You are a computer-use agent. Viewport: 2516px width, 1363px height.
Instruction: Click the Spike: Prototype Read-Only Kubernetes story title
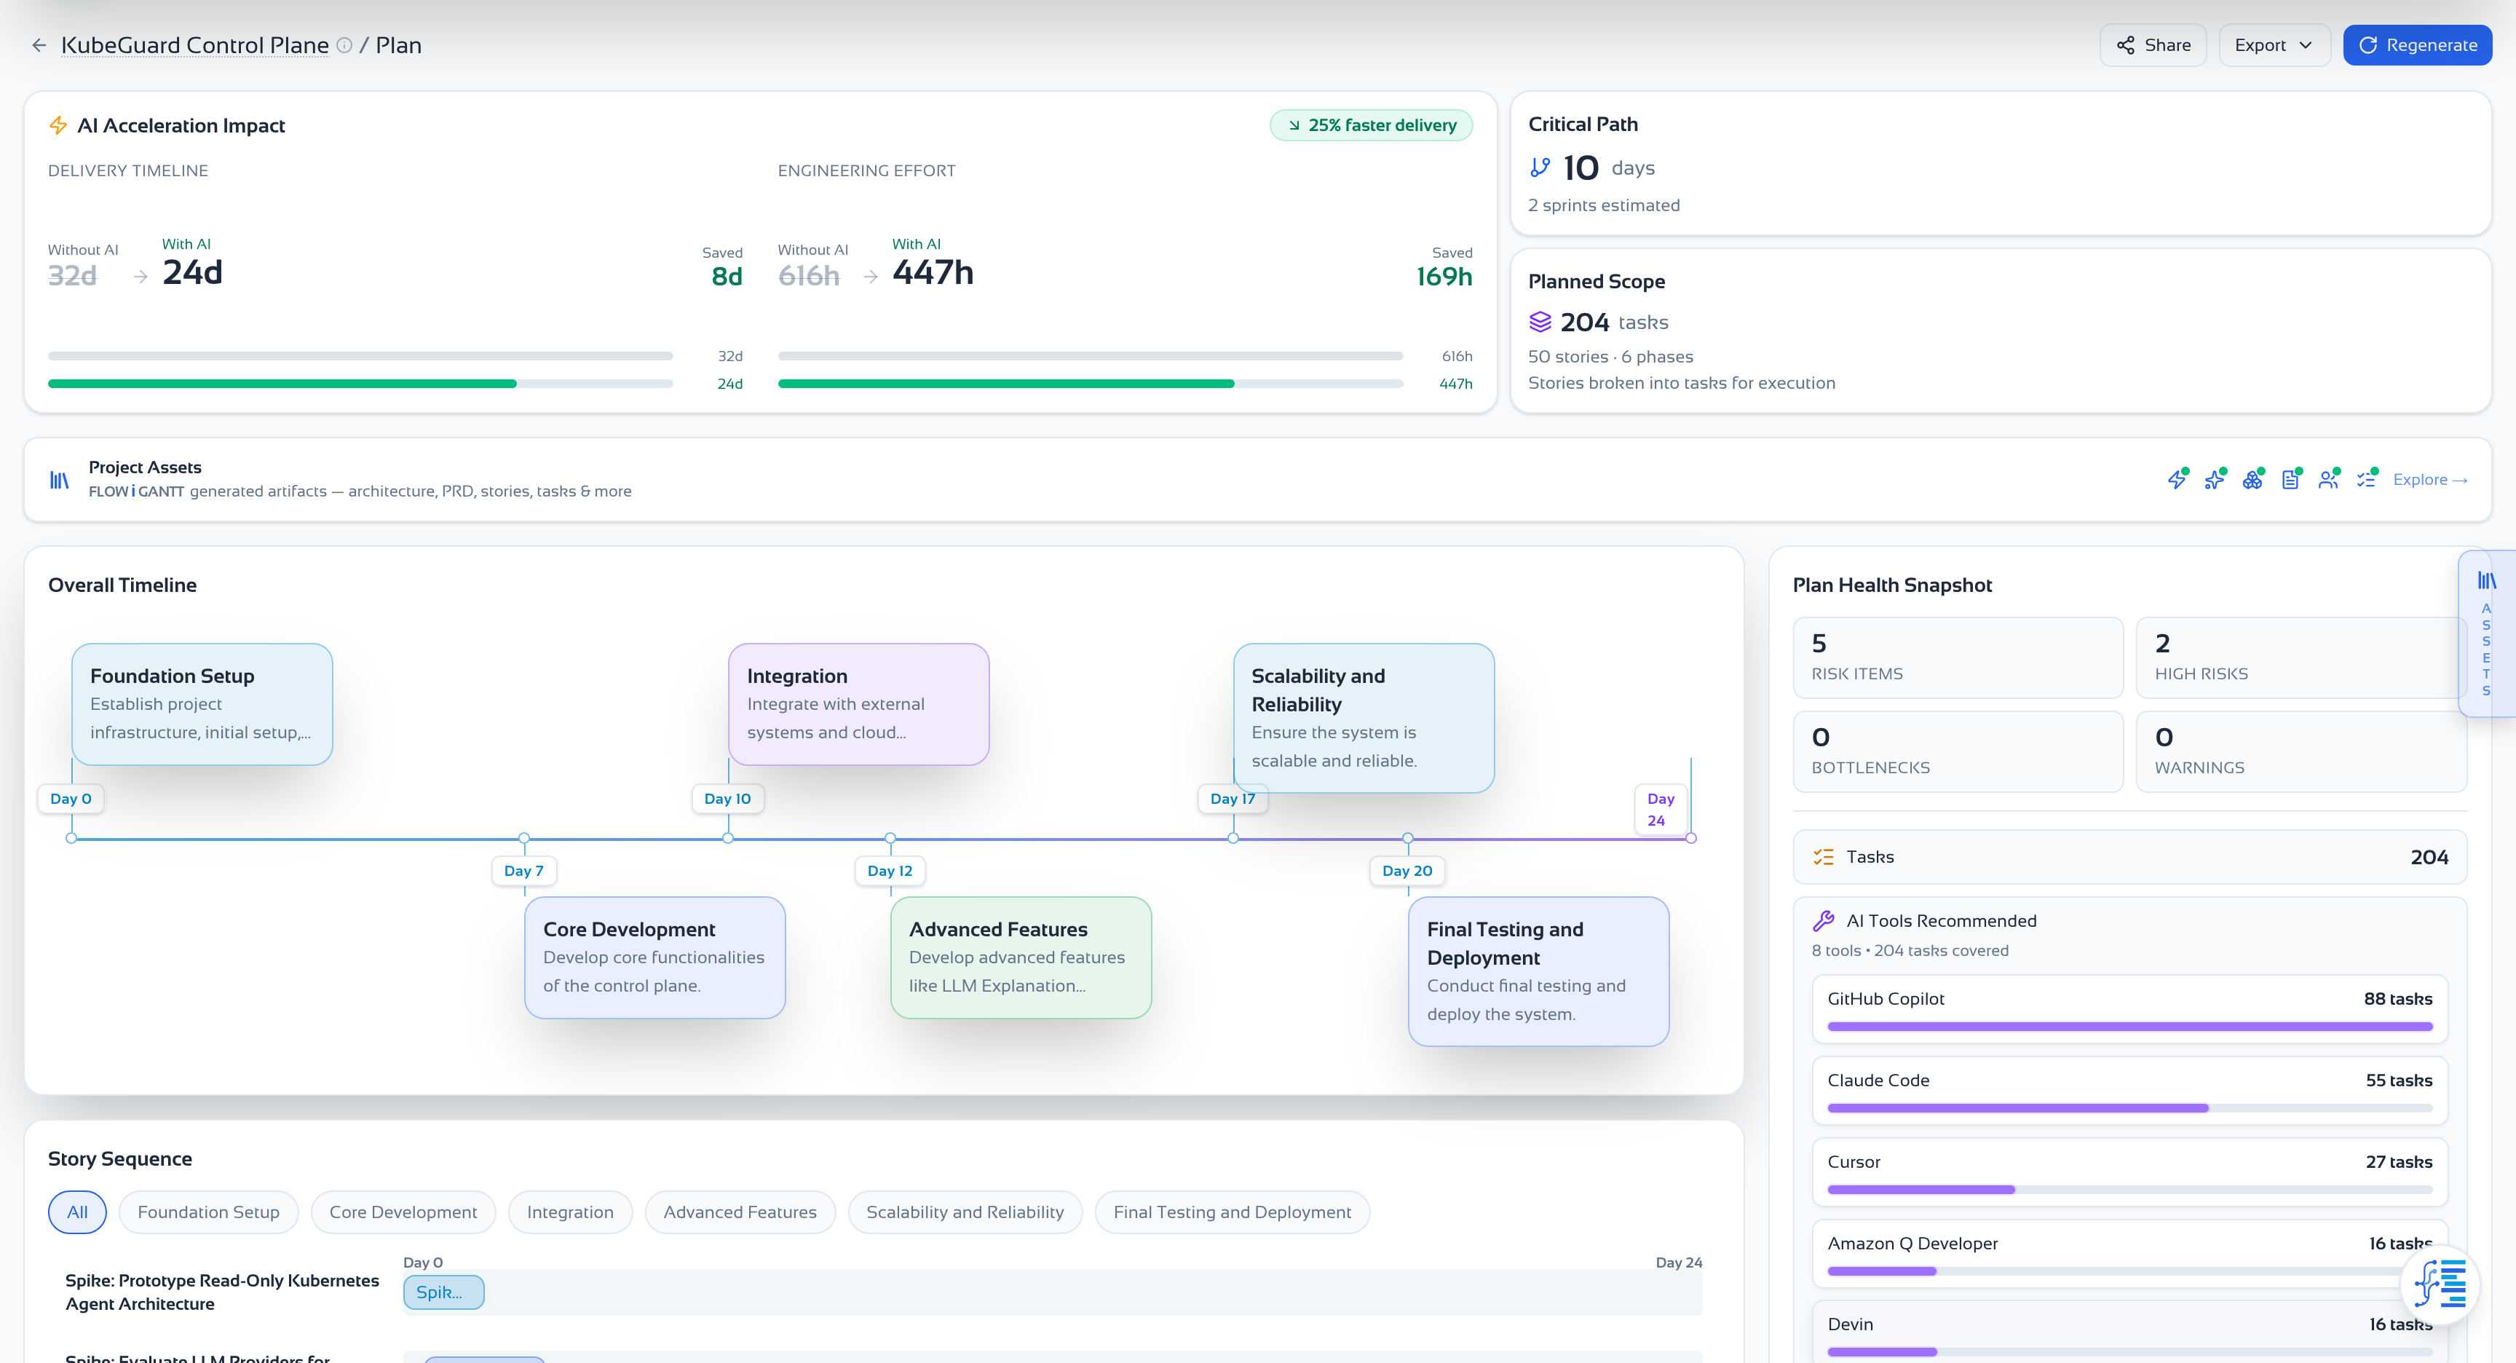222,1292
